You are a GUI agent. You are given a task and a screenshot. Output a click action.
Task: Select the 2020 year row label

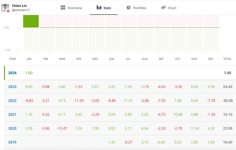pos(12,128)
